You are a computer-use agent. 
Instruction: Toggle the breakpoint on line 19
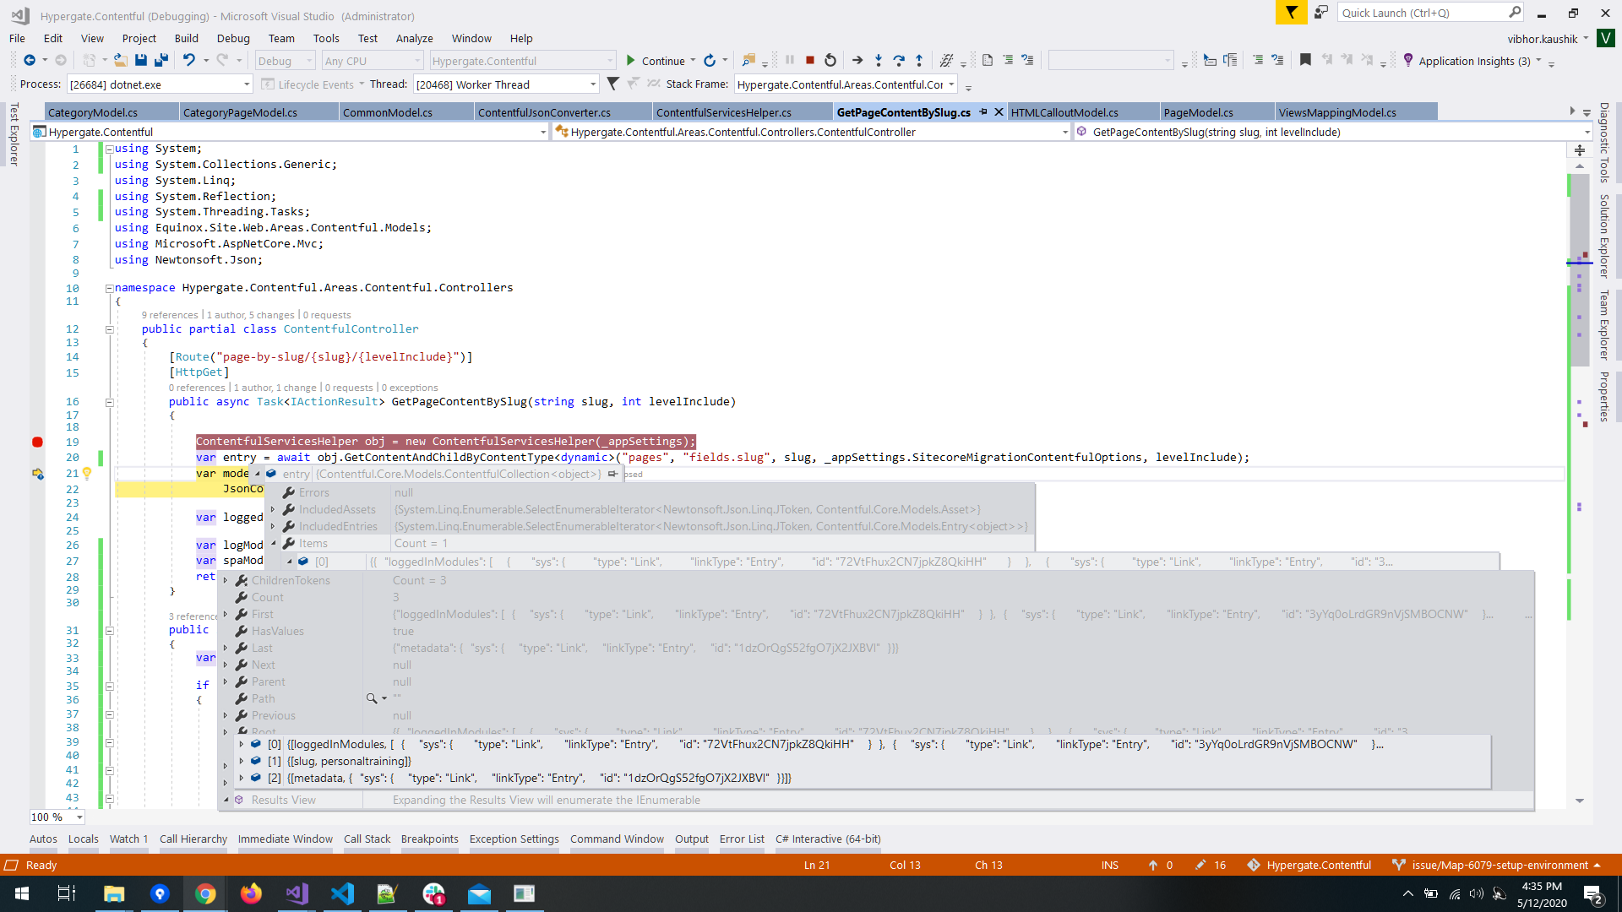[x=37, y=442]
